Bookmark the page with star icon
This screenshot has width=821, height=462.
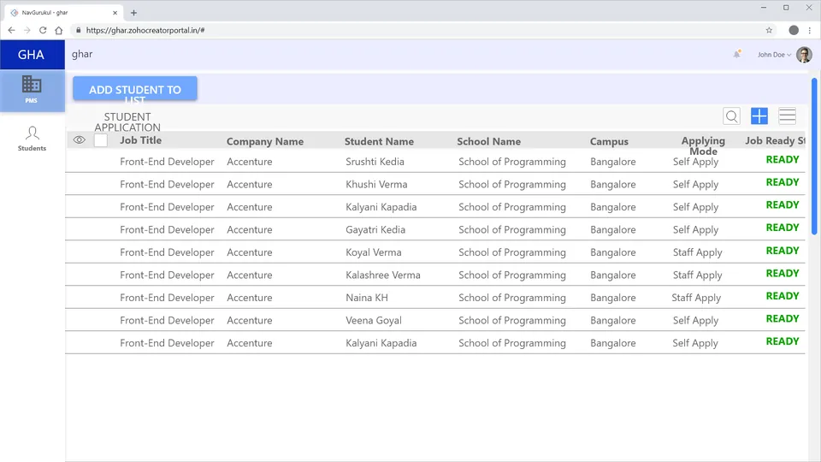tap(769, 31)
